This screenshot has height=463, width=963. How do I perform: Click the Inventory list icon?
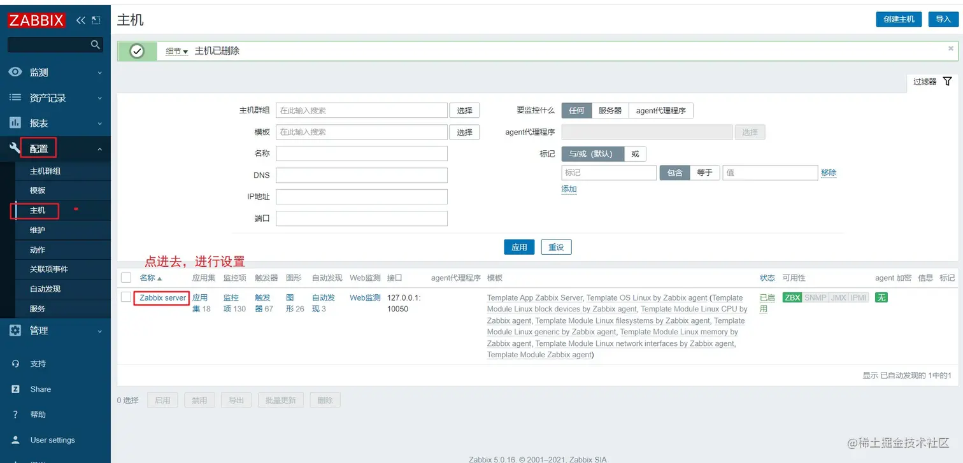pos(15,97)
